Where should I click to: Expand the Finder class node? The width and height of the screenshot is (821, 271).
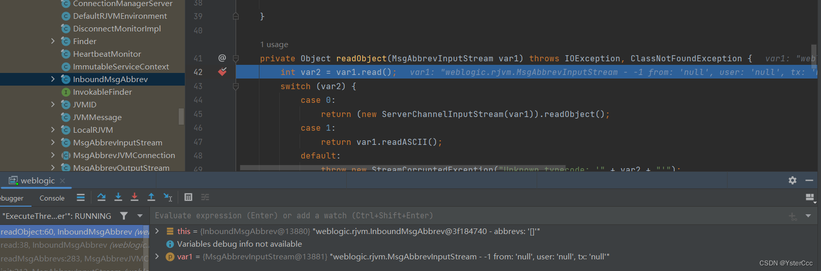coord(53,41)
